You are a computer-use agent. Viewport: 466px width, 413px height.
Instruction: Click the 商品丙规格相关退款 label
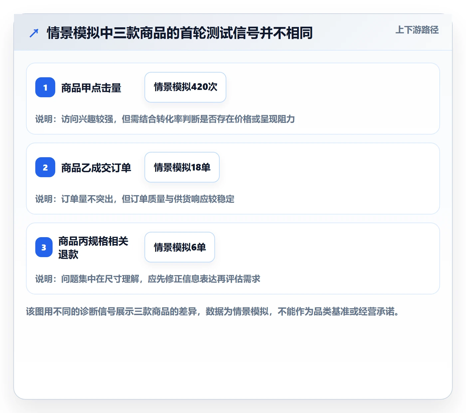[x=93, y=247]
